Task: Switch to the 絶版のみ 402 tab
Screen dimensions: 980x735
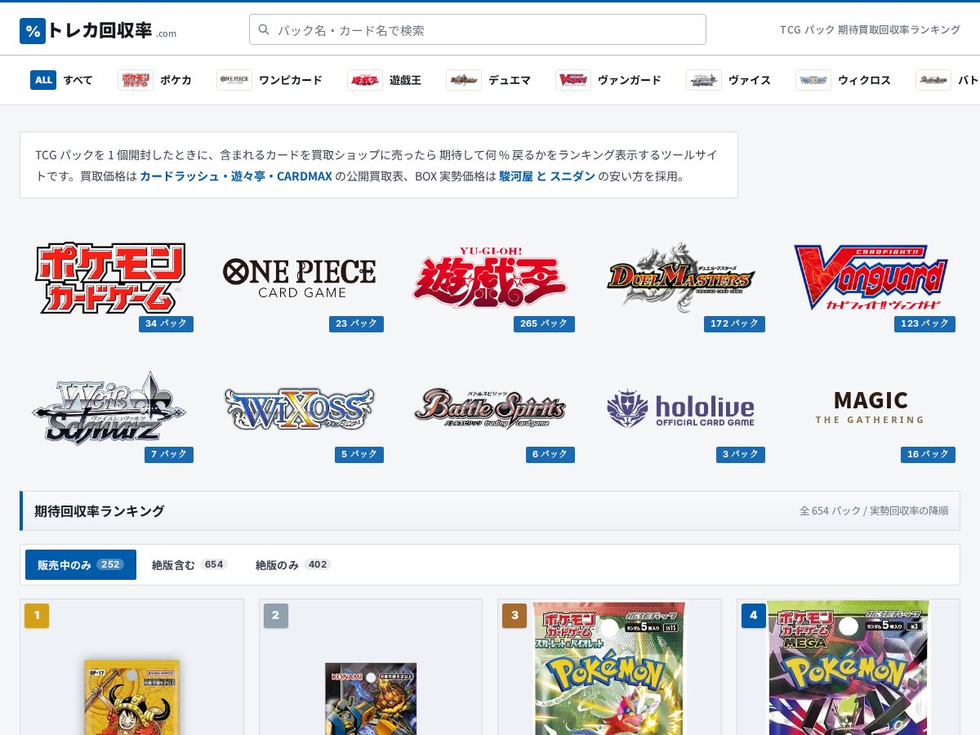Action: click(x=293, y=564)
